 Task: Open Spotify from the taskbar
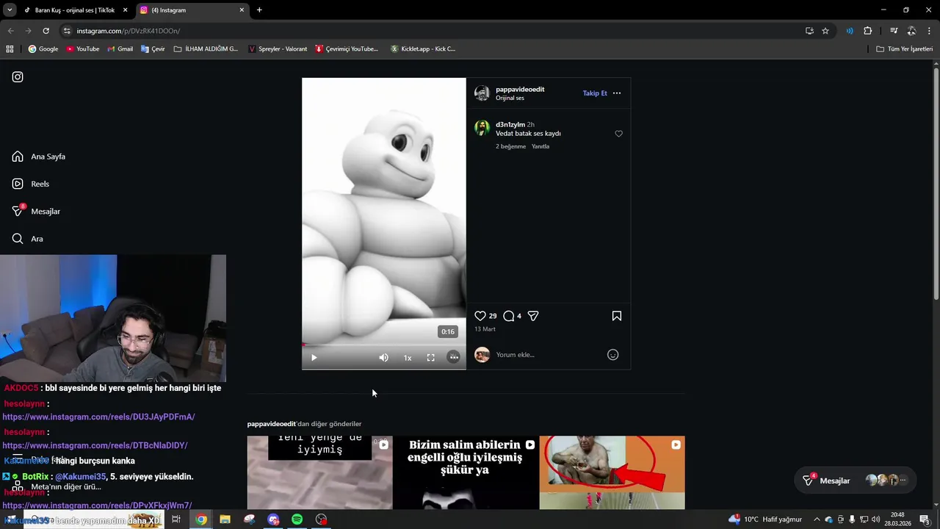297,519
